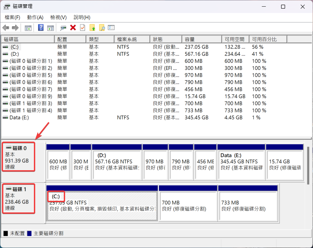Select the 700 MB recovery partition block
313x248 pixels.
click(188, 203)
